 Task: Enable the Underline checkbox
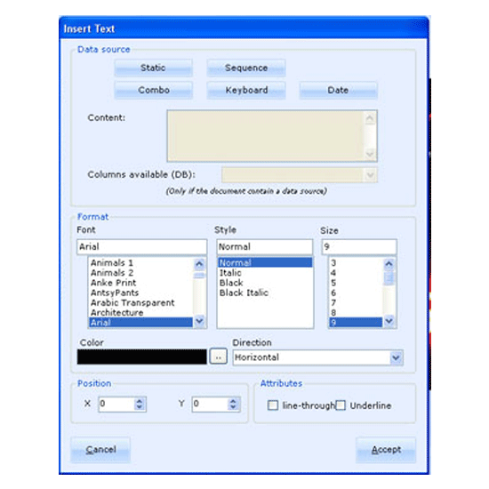coord(341,405)
